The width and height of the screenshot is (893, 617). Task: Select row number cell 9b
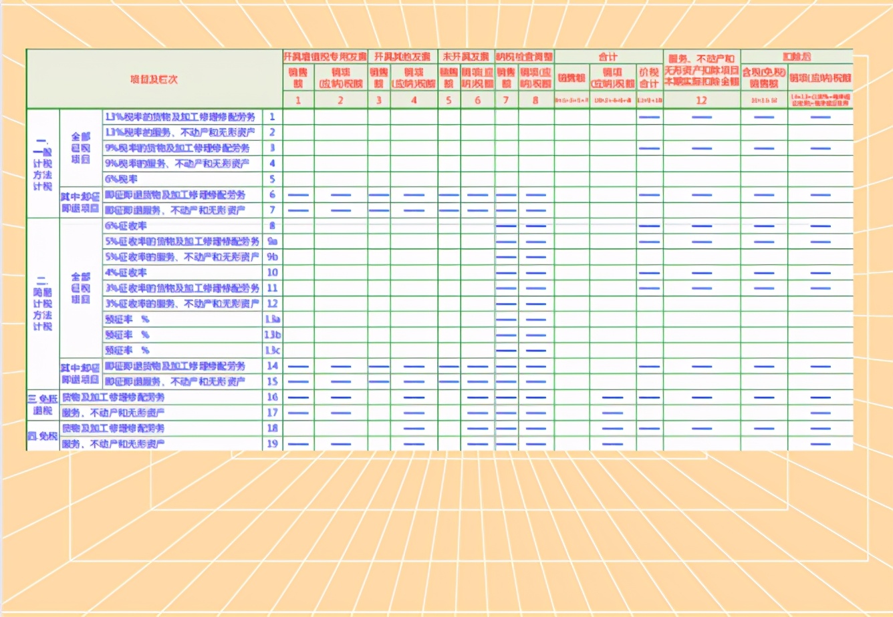pos(272,257)
